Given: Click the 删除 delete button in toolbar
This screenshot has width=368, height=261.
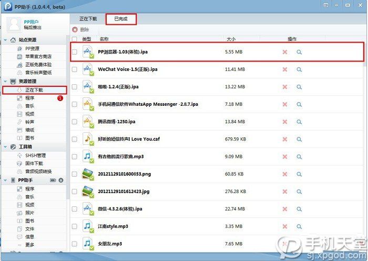Looking at the screenshot, I should [x=81, y=29].
